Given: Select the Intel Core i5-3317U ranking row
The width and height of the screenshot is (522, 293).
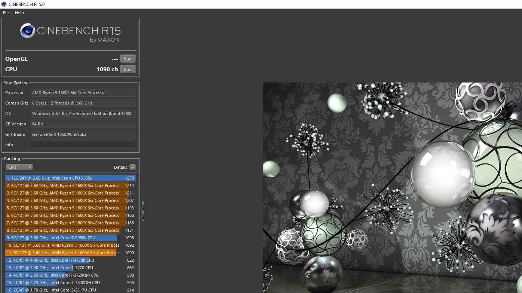Looking at the screenshot, I should click(70, 290).
